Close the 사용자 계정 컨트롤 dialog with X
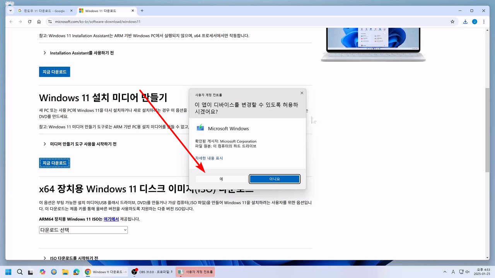 pyautogui.click(x=302, y=93)
